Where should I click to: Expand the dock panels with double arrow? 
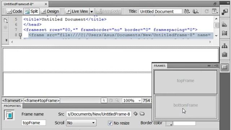[228, 3]
